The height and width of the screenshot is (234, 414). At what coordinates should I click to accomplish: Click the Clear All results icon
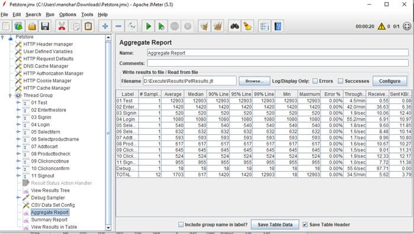pos(217,27)
